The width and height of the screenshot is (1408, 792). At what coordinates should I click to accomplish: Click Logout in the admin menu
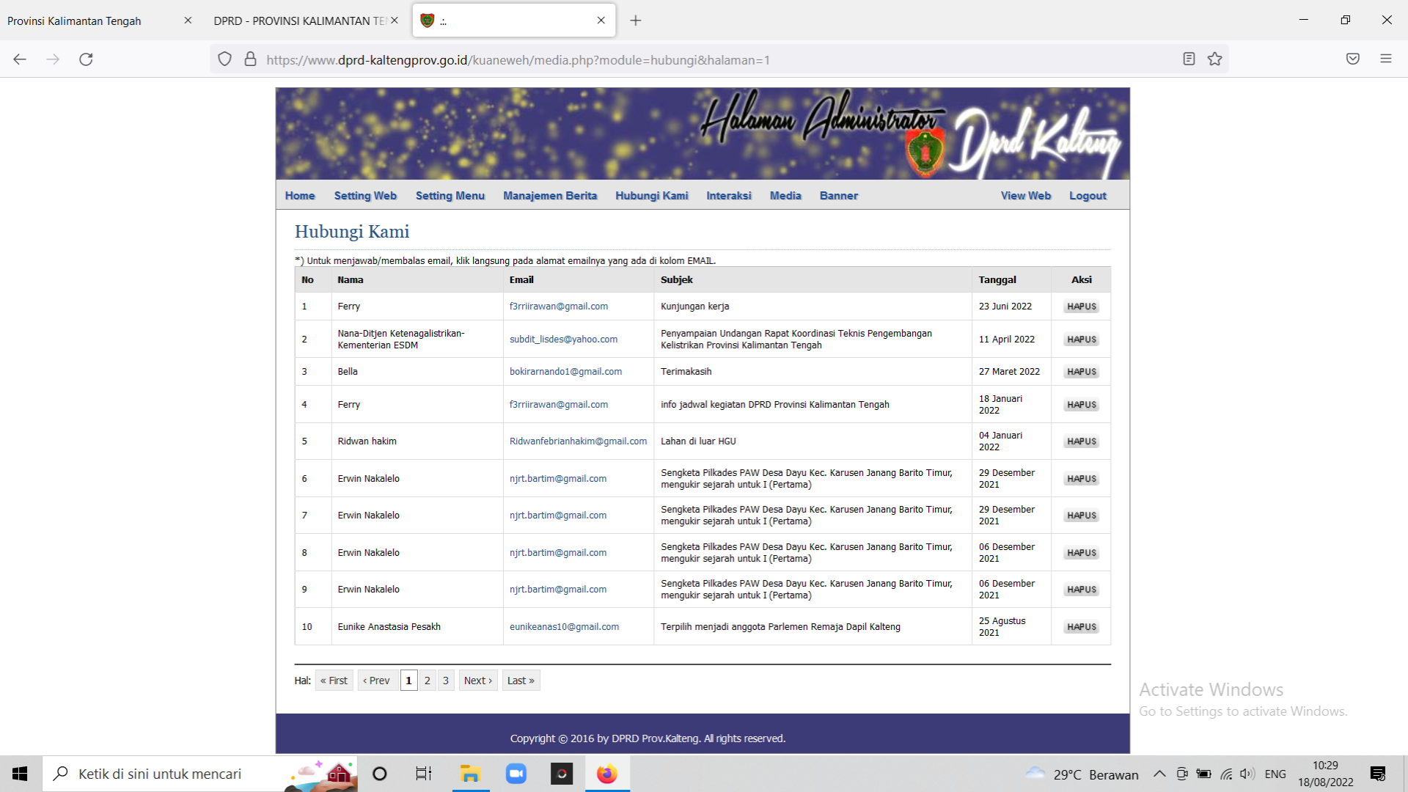point(1088,196)
